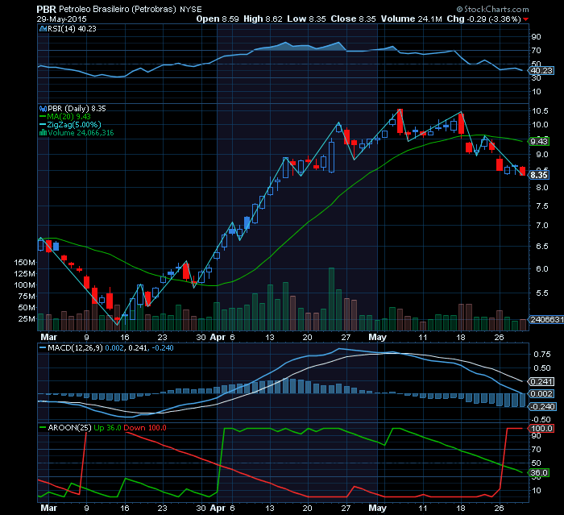Click the candlestick icon beside PBR (Daily)
564x515 pixels.
click(x=44, y=108)
